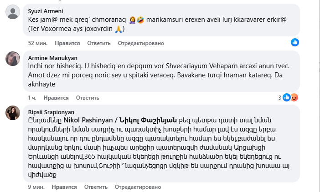Toggle Нравится on Ripsii Srapionyan's comment
This screenshot has width=320, height=192.
click(64, 187)
